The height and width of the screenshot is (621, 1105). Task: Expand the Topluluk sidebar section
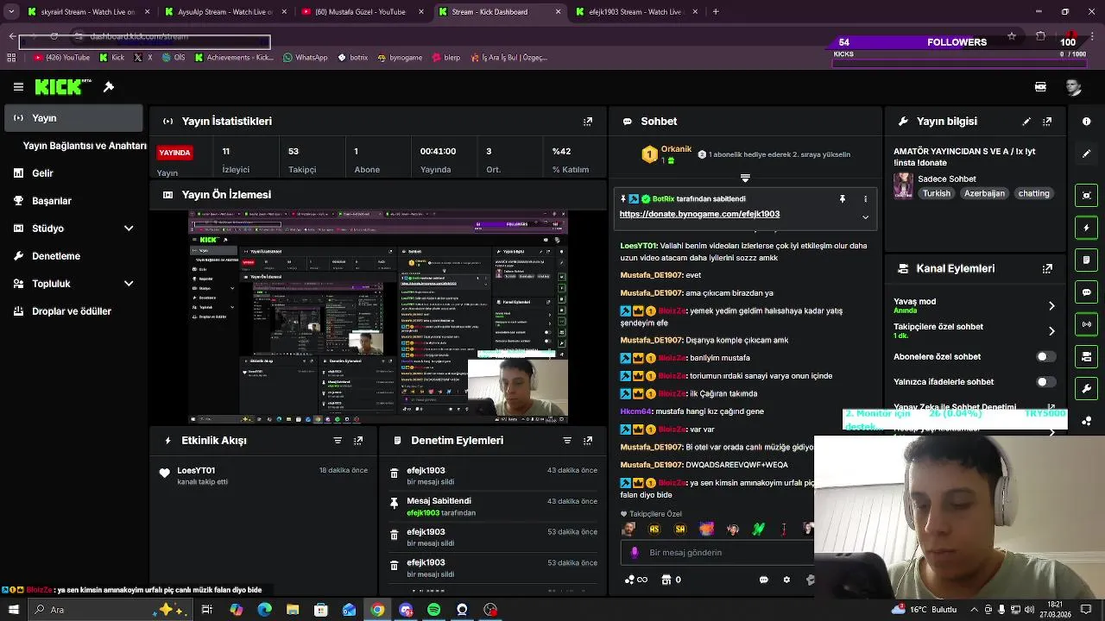[129, 284]
